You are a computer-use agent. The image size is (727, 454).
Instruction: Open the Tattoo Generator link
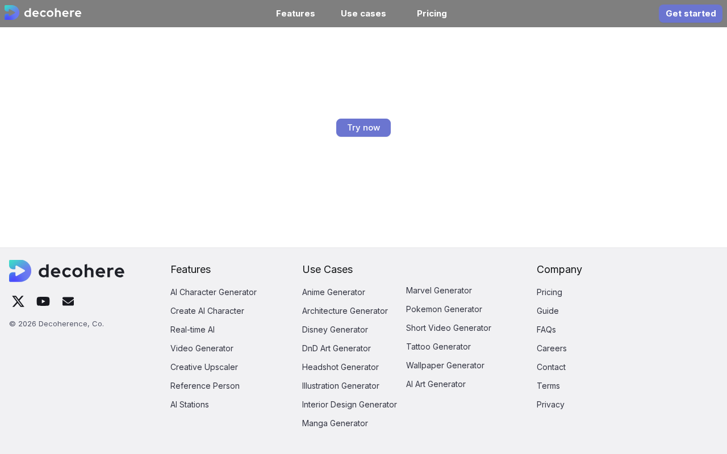point(438,347)
